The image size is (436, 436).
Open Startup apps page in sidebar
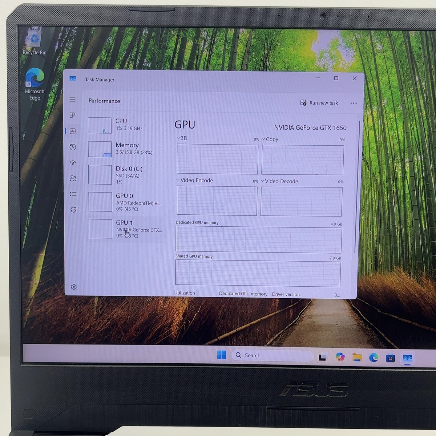pos(73,162)
